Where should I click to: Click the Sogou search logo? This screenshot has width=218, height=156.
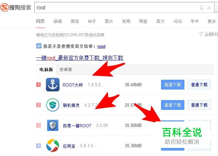point(16,7)
